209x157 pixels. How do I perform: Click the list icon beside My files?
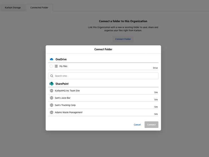click(56, 66)
